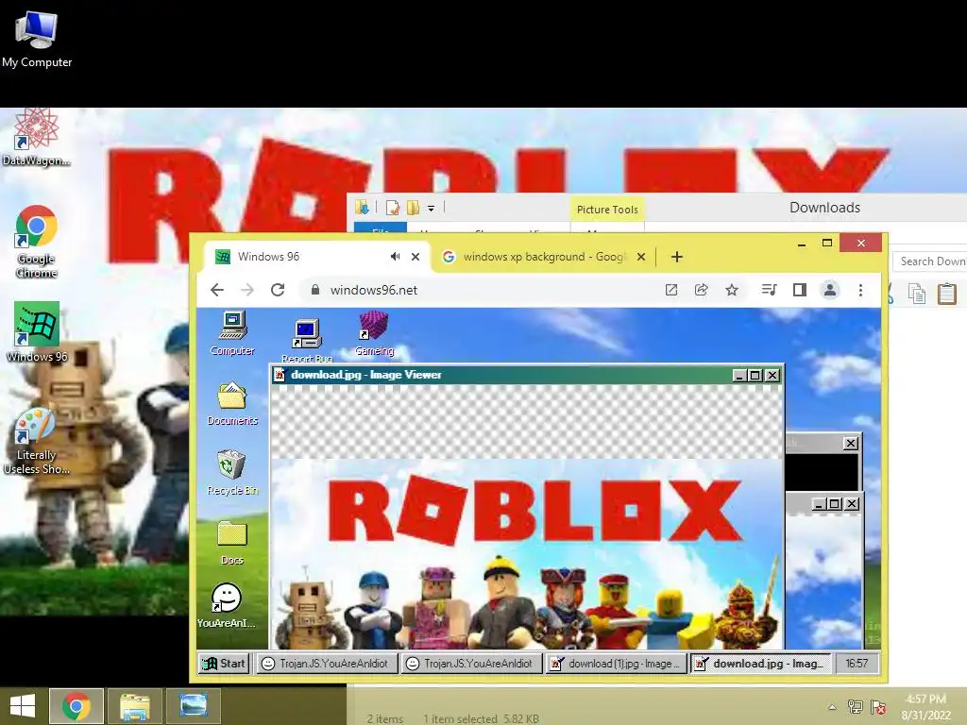967x725 pixels.
Task: Show hidden system tray icons
Action: [x=832, y=707]
